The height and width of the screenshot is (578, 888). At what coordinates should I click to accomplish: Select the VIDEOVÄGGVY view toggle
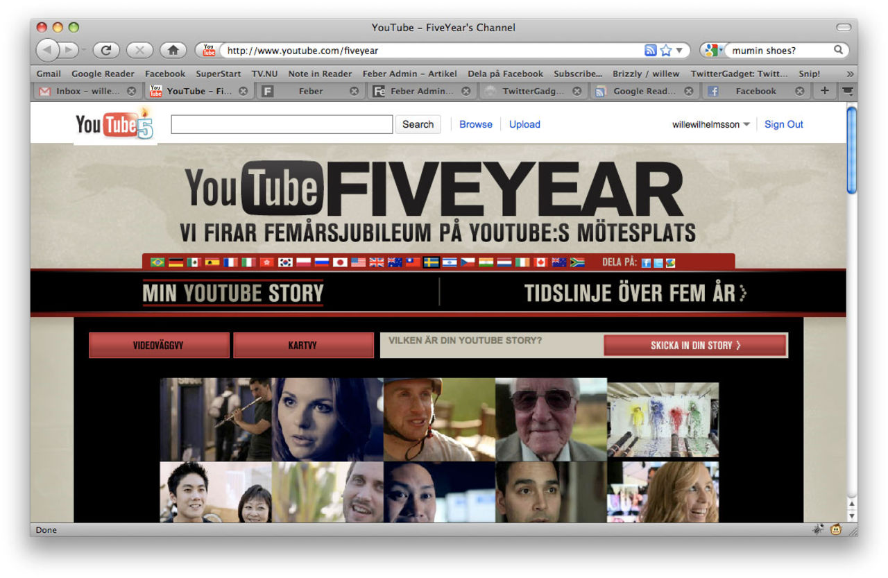click(x=159, y=345)
